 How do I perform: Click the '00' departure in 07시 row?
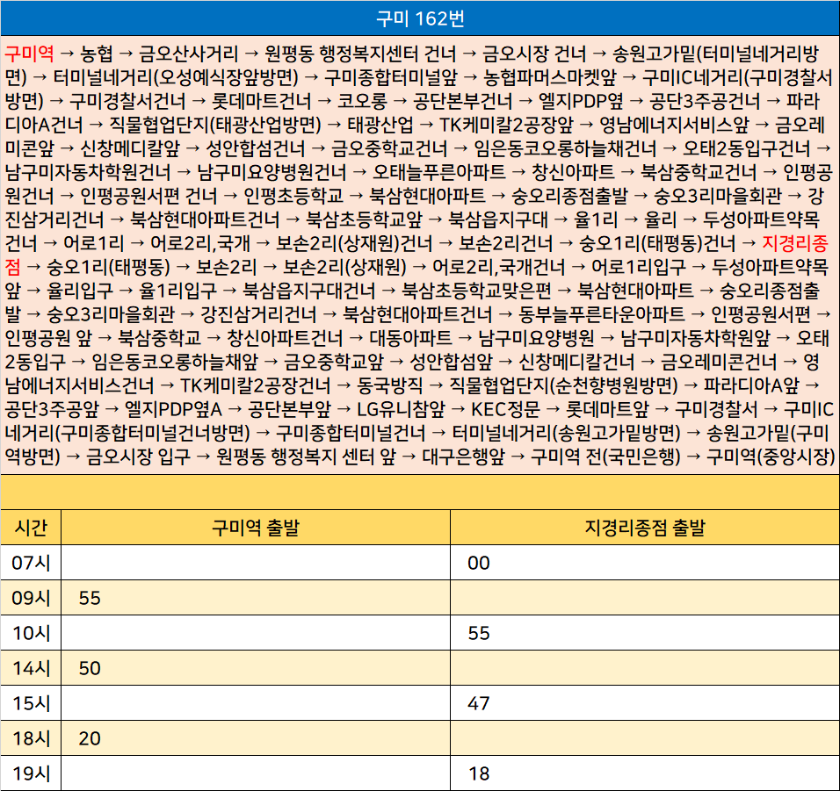point(478,563)
